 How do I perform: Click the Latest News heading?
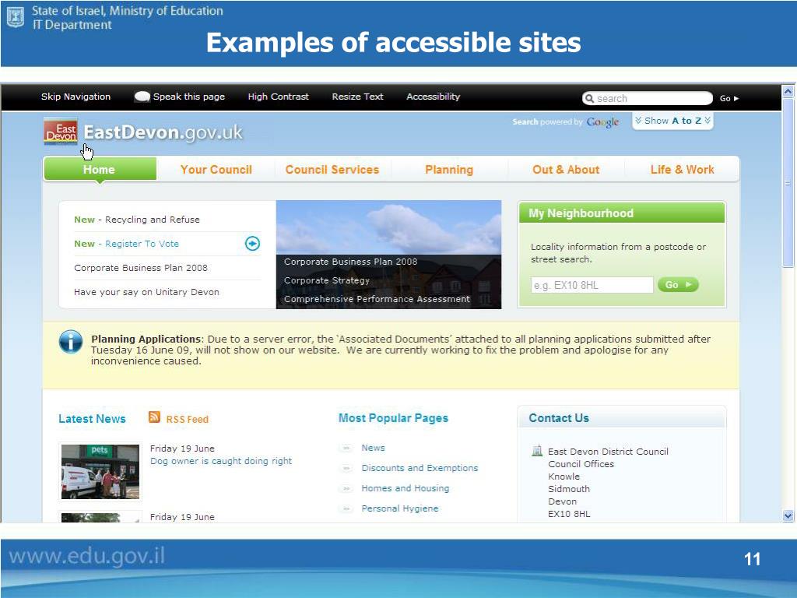(x=92, y=418)
